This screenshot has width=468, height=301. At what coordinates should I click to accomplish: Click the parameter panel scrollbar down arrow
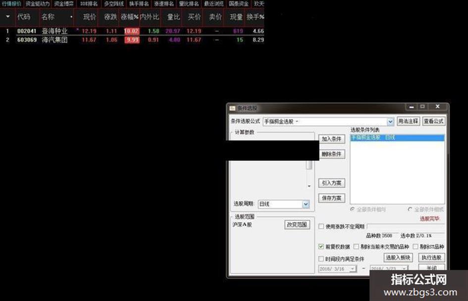[309, 186]
